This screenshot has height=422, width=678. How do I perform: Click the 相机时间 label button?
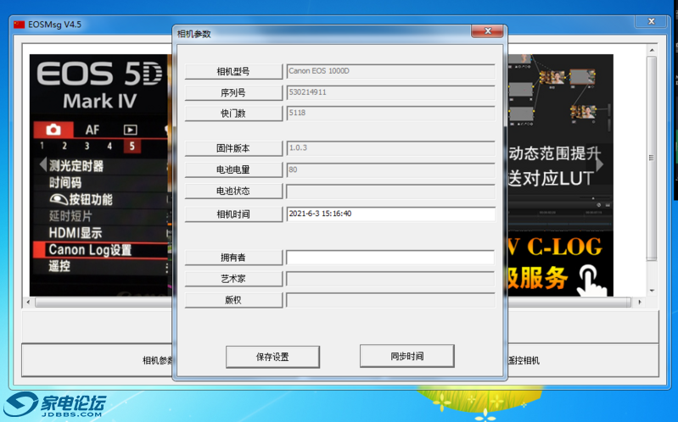tap(233, 214)
